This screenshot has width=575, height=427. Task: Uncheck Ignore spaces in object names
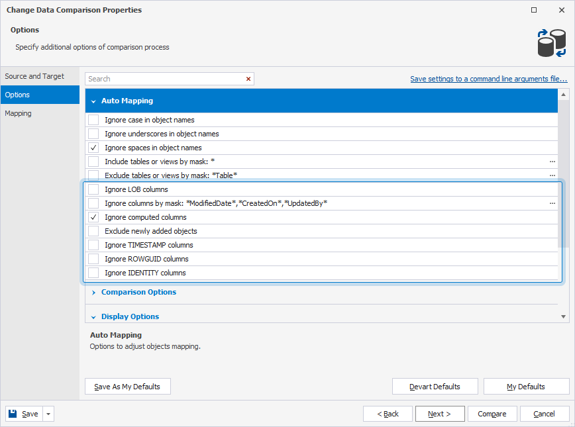(93, 148)
